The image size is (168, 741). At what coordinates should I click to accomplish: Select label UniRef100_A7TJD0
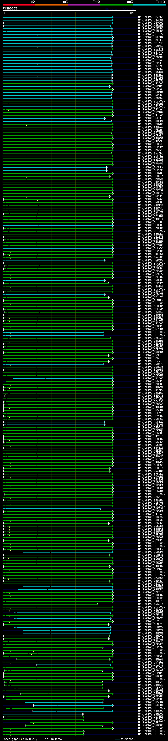(151, 399)
